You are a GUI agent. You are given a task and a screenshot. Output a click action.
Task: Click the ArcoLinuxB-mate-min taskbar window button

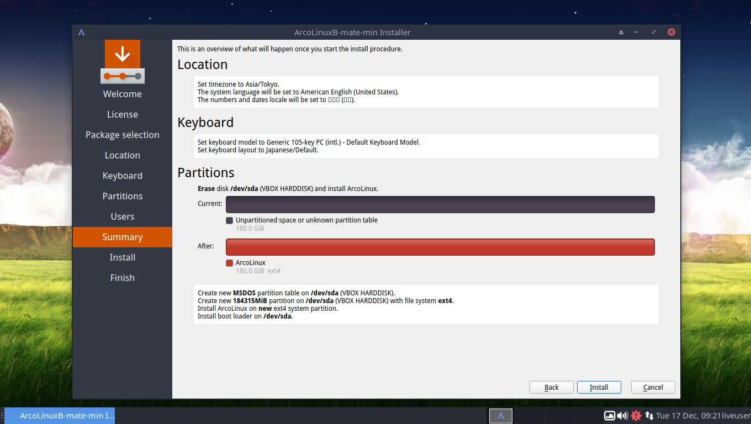(60, 416)
